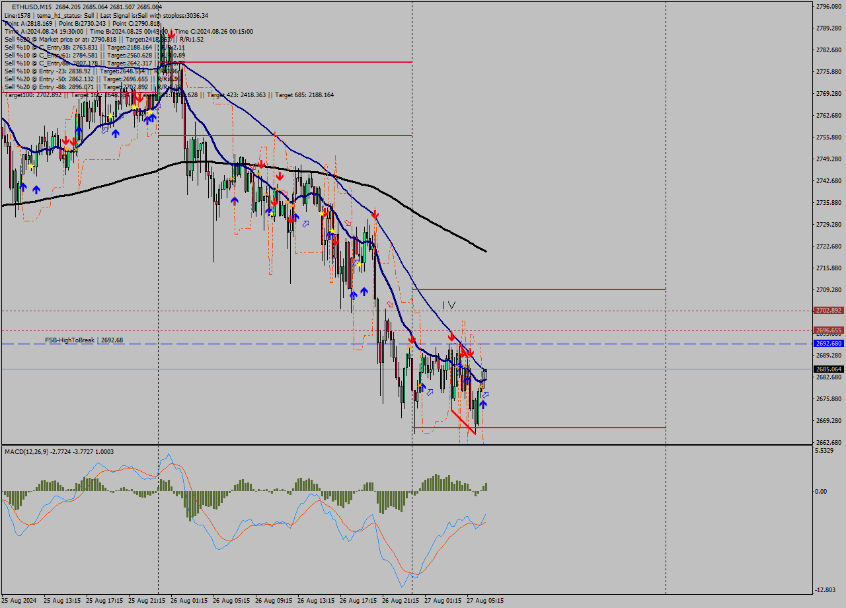Click the red horizontal line near 2709 level
This screenshot has height=608, width=846.
(x=539, y=289)
